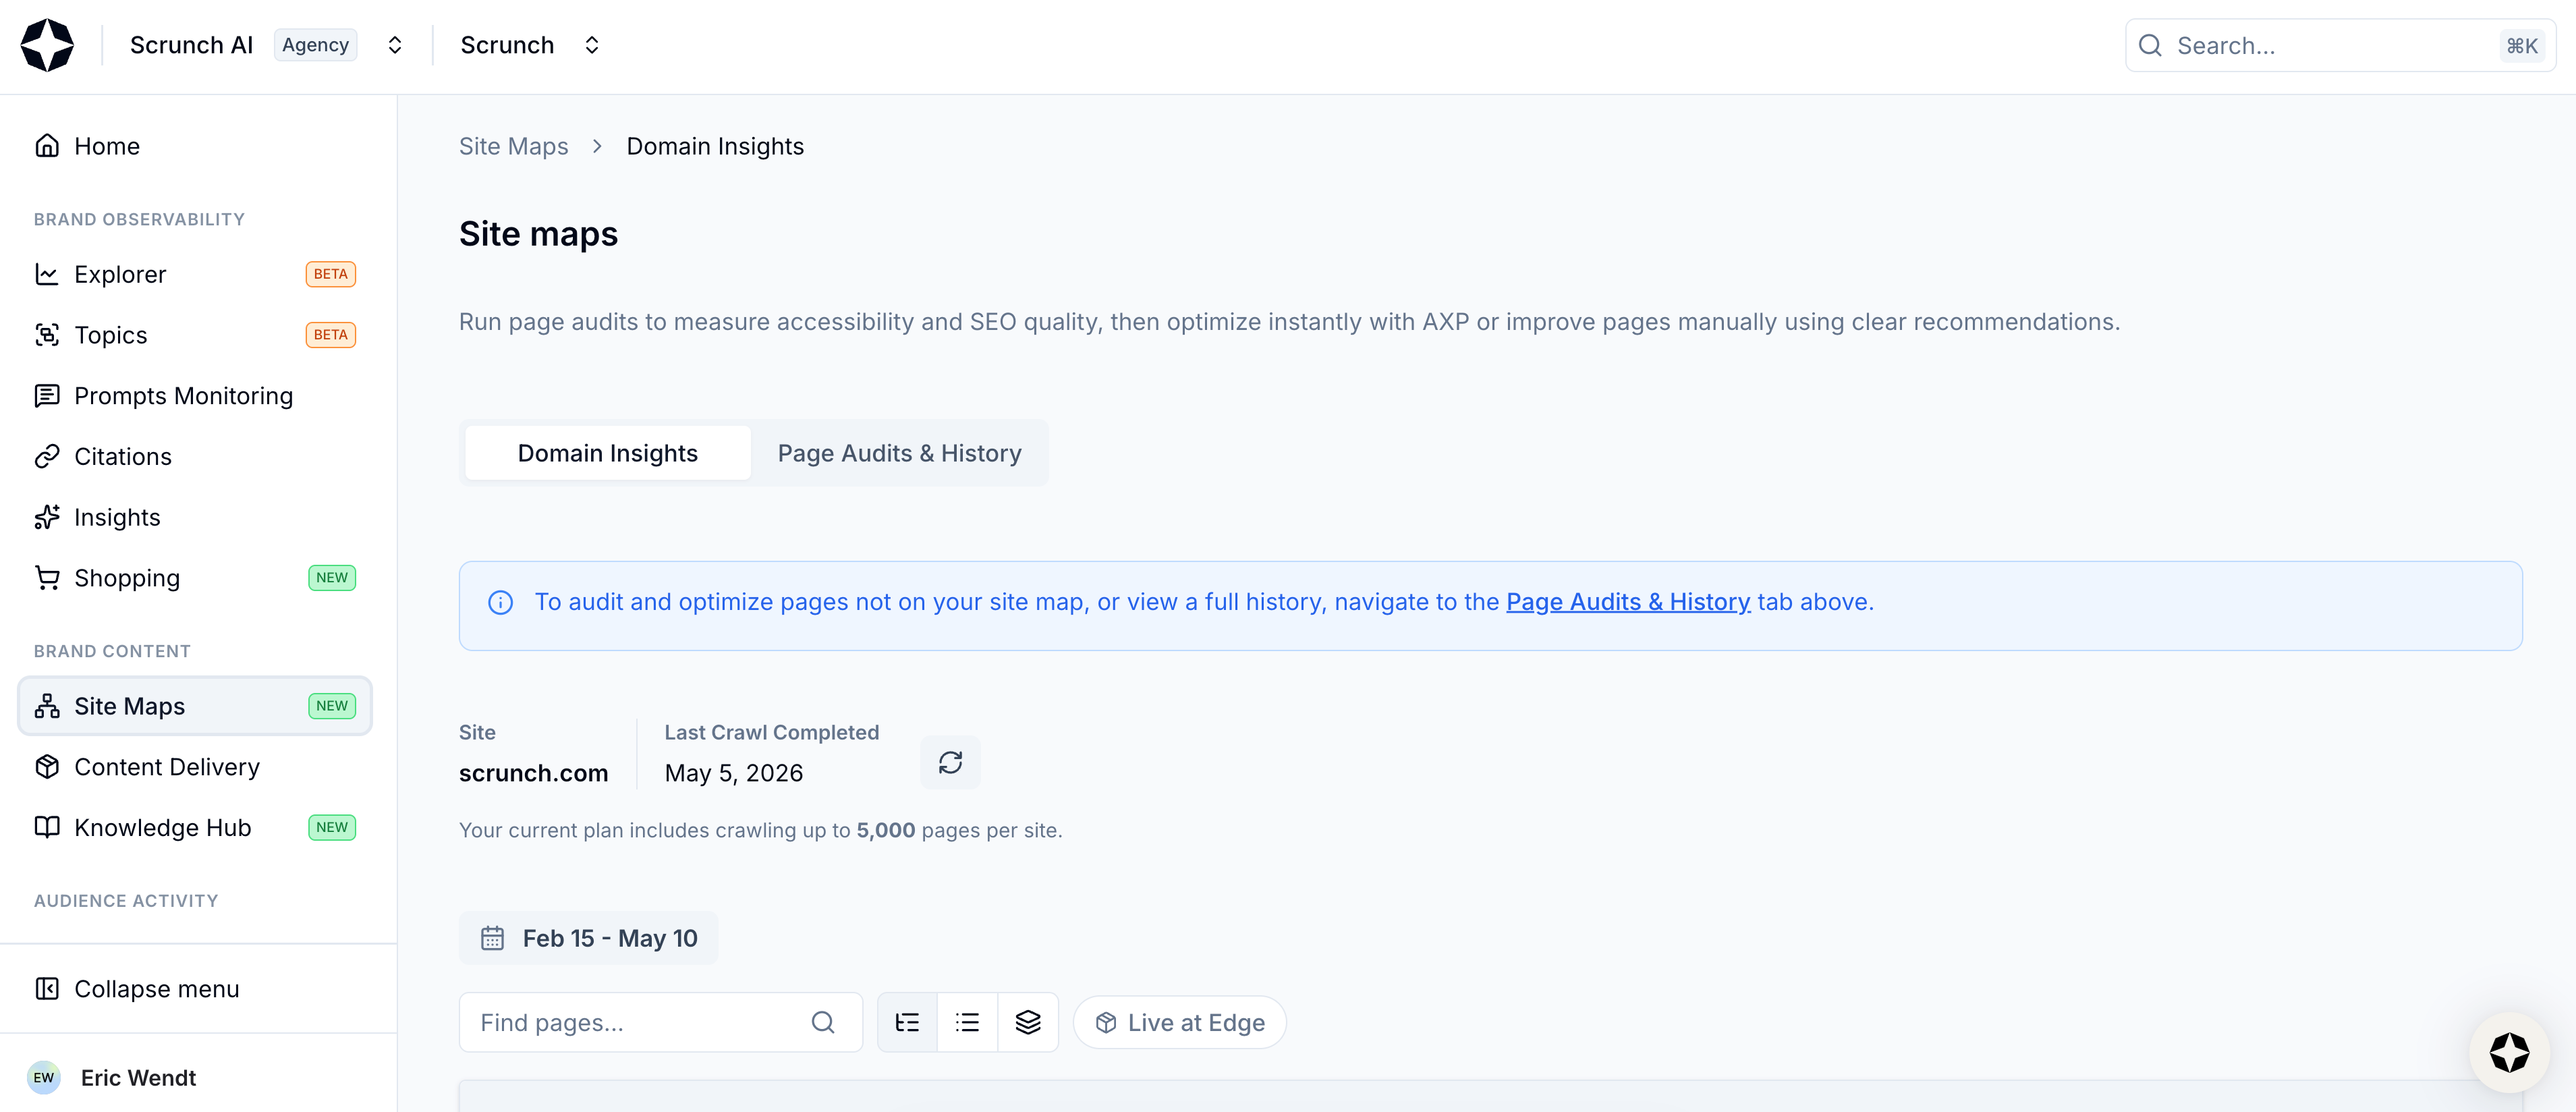Click the cube icon in Live at Edge
2576x1112 pixels.
click(1105, 1022)
